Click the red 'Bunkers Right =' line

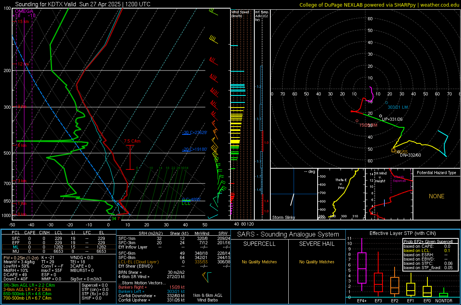[152, 287]
